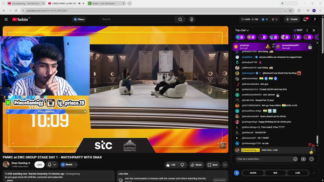This screenshot has width=324, height=182.
Task: Dislike the video
Action: (182, 165)
